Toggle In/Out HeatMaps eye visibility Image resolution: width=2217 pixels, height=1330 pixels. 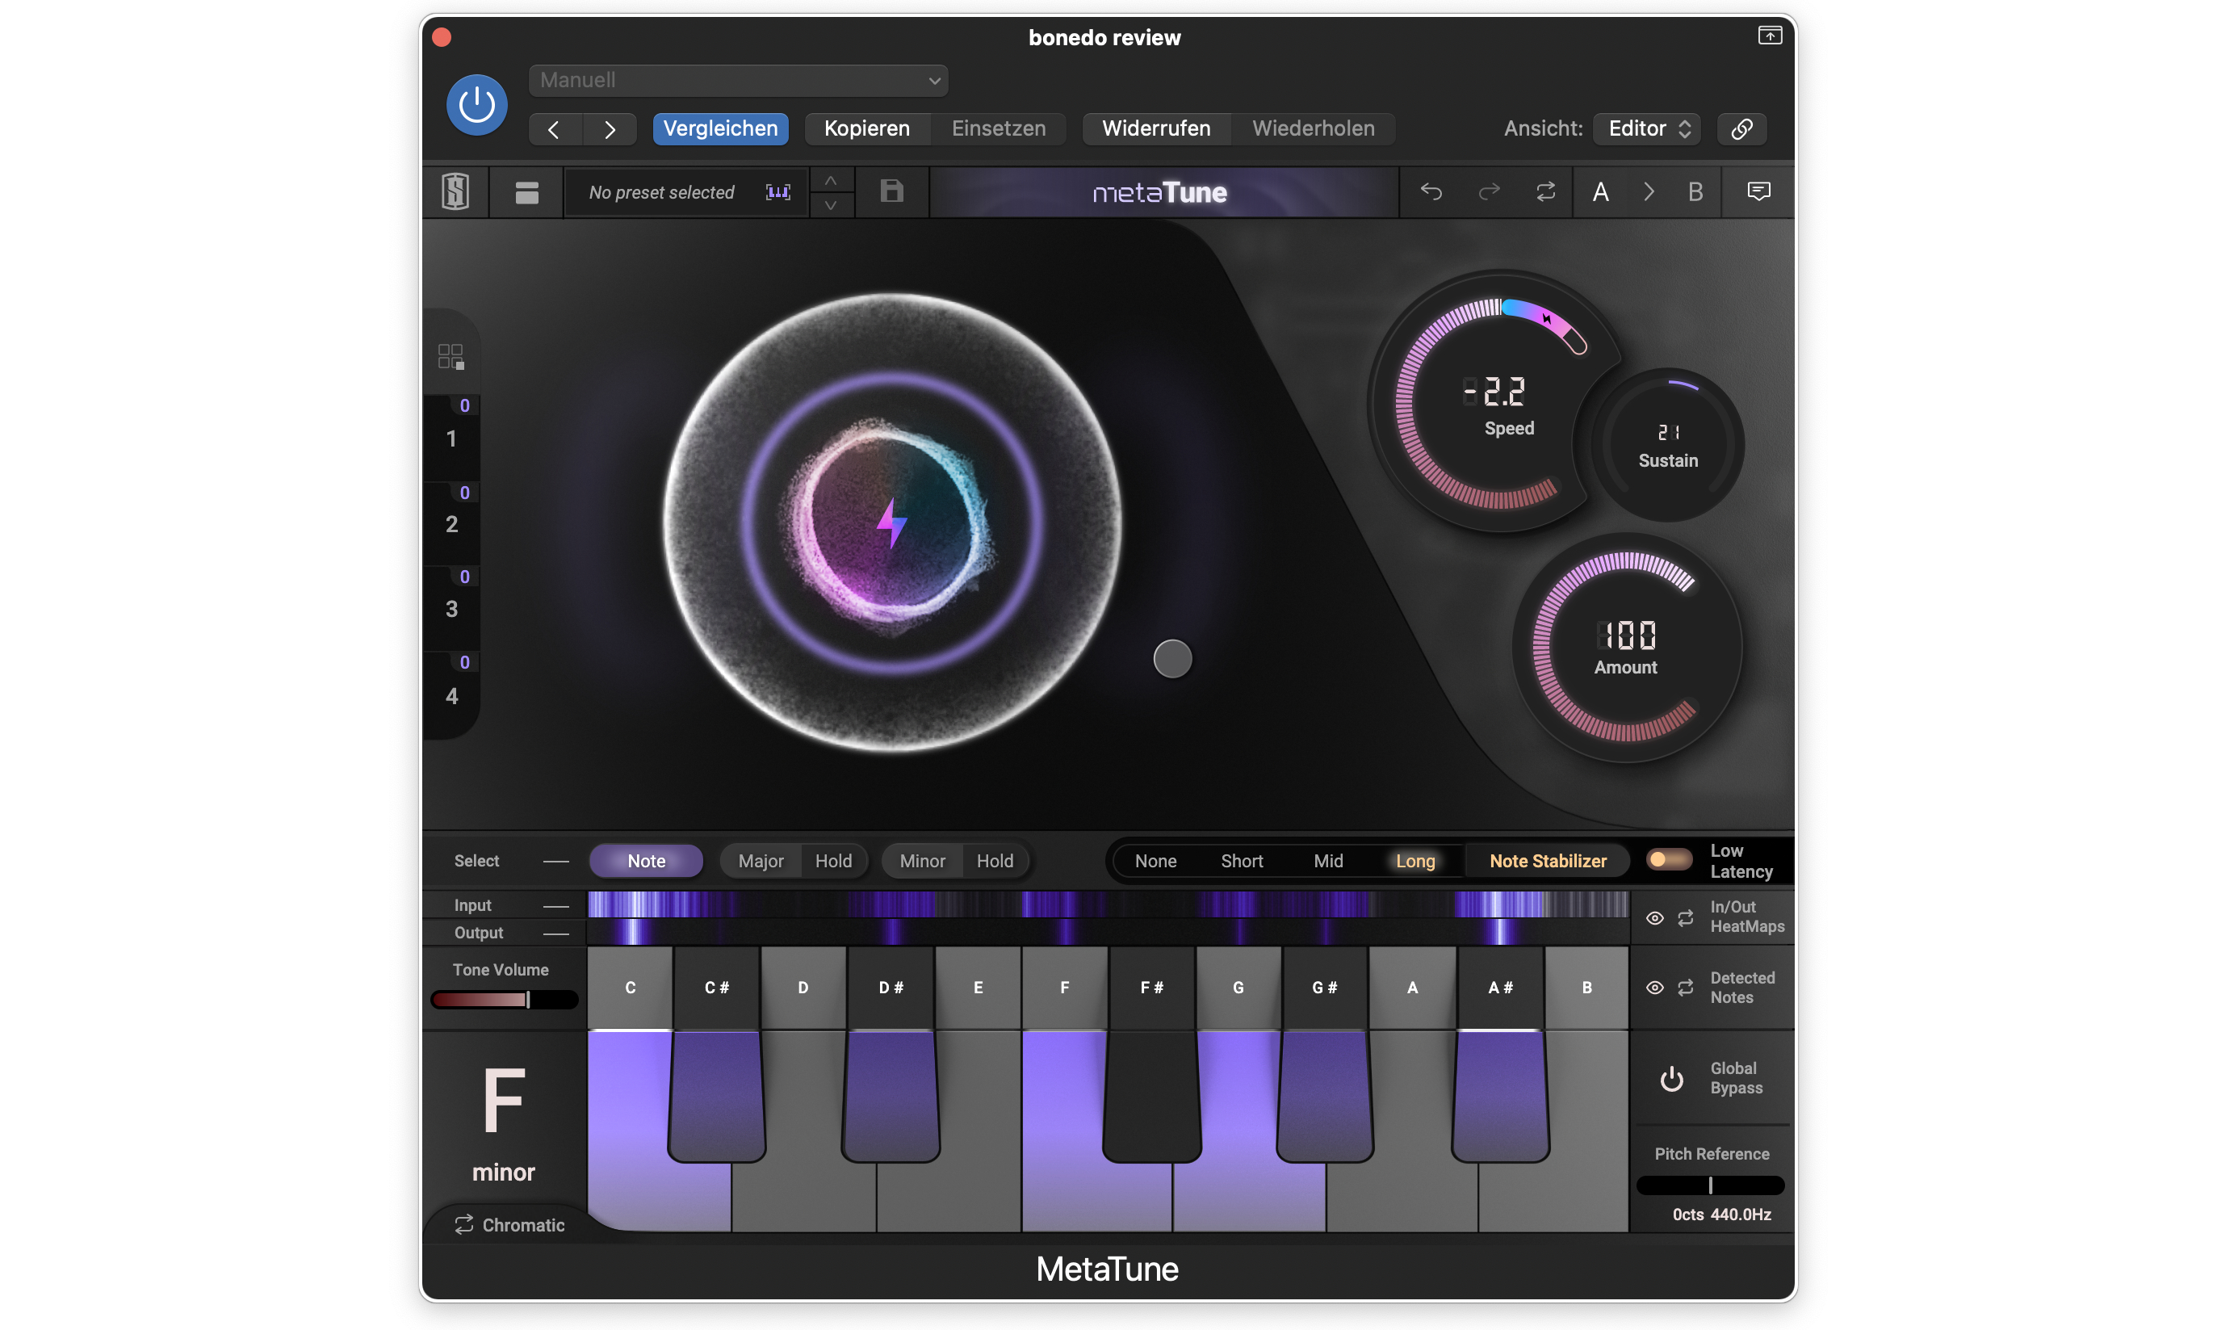[x=1654, y=917]
